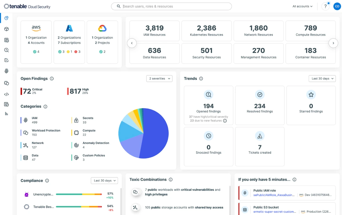Image resolution: width=342 pixels, height=215 pixels.
Task: Select the IAM Resources card
Action: coord(154,31)
